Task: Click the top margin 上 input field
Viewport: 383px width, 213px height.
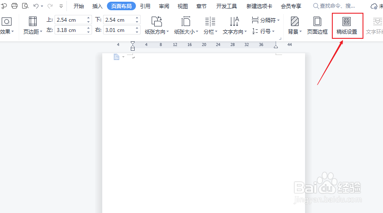Action: click(71, 20)
